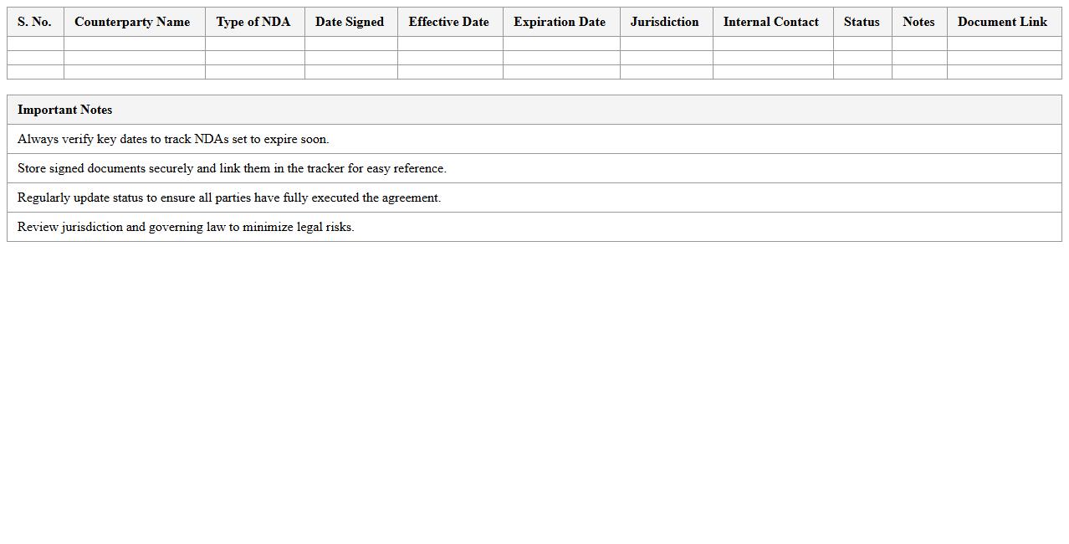Select the first empty Counterparty Name cell

132,44
